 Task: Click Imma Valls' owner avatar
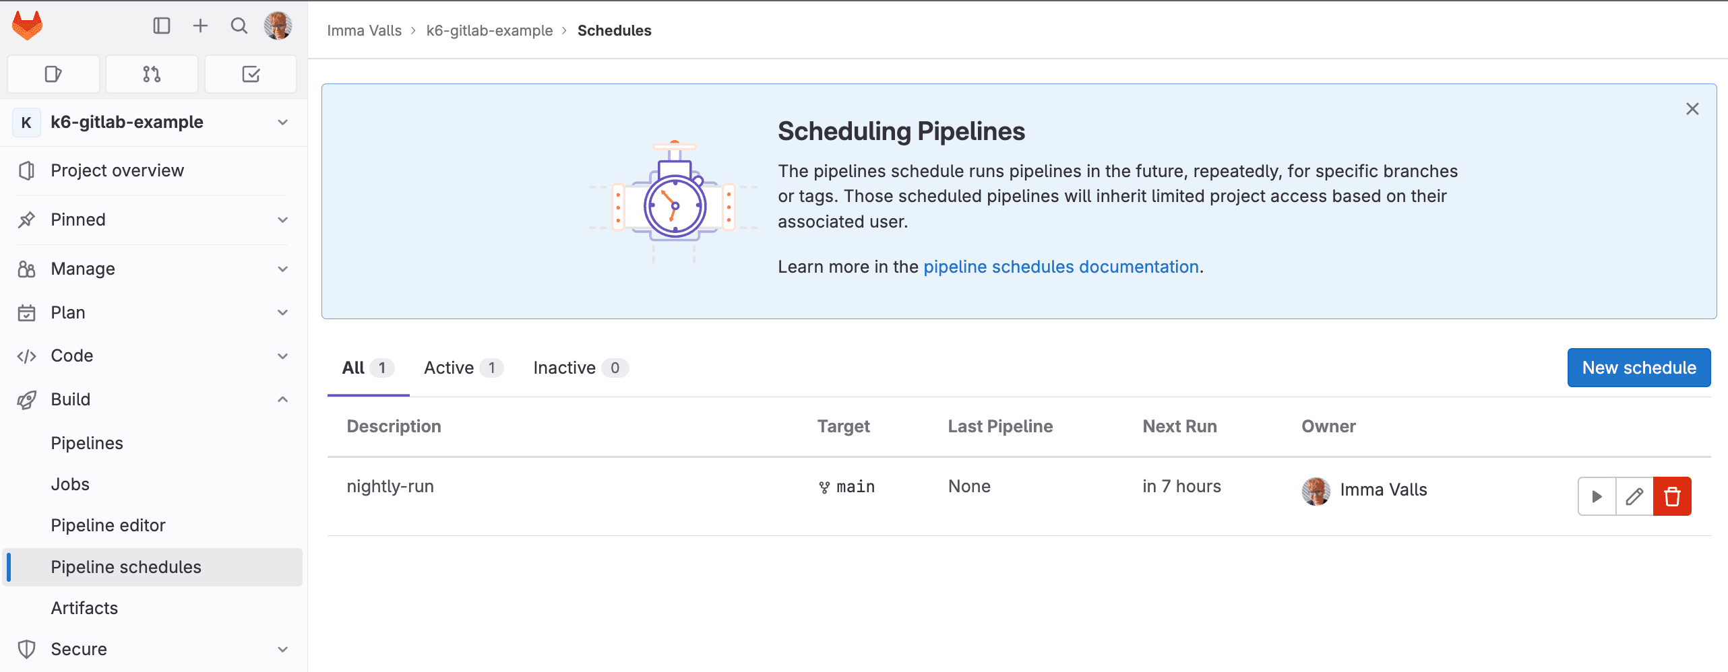click(x=1315, y=491)
